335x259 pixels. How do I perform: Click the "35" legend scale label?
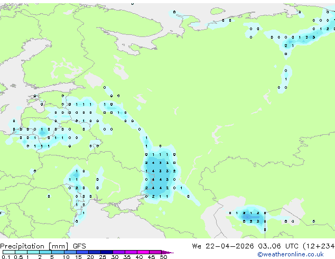click(127, 257)
